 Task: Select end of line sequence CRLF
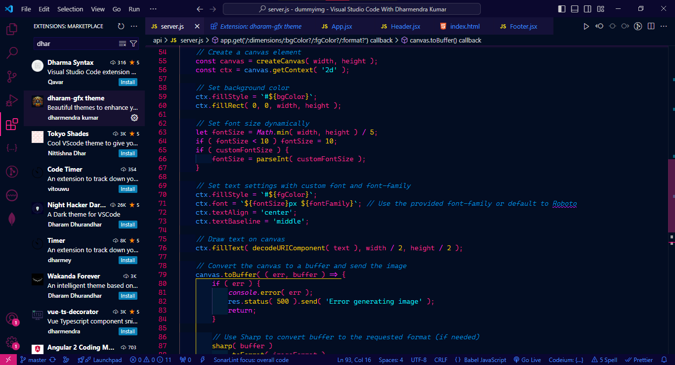[441, 360]
